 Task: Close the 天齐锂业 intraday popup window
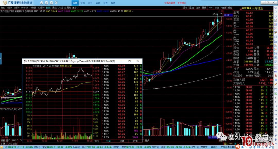click(x=138, y=61)
